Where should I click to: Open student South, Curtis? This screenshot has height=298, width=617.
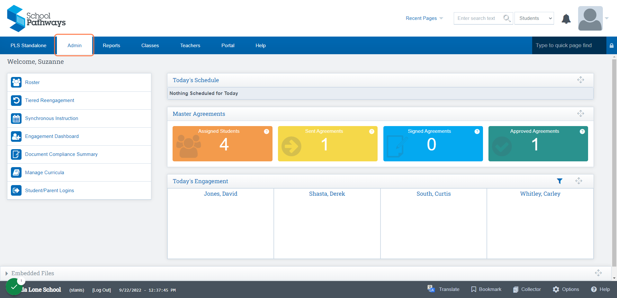pyautogui.click(x=434, y=194)
